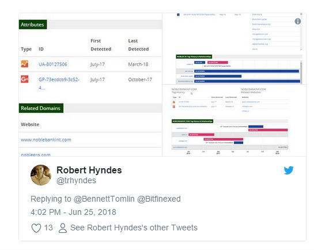This screenshot has width=314, height=250.
Task: Click the Twitter bird logo
Action: coord(289,171)
